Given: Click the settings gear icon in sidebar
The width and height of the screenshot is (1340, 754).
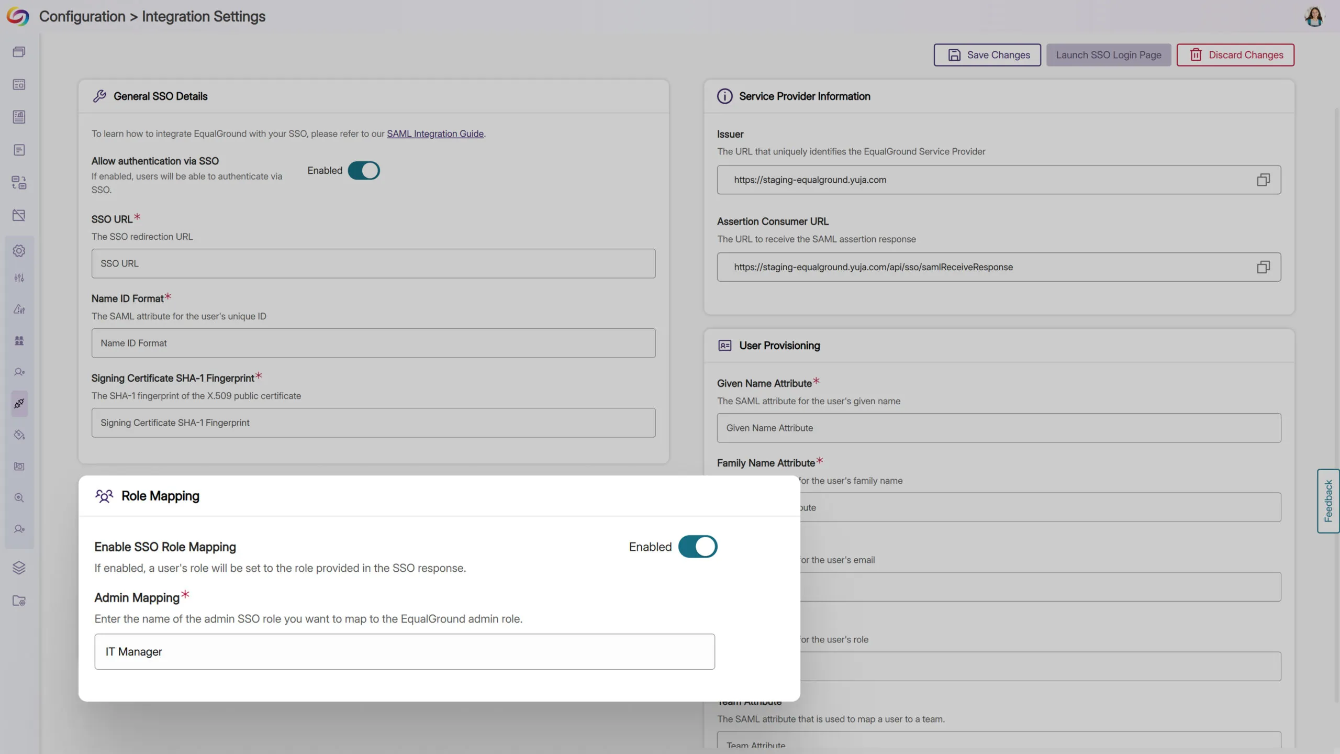Looking at the screenshot, I should coord(19,251).
